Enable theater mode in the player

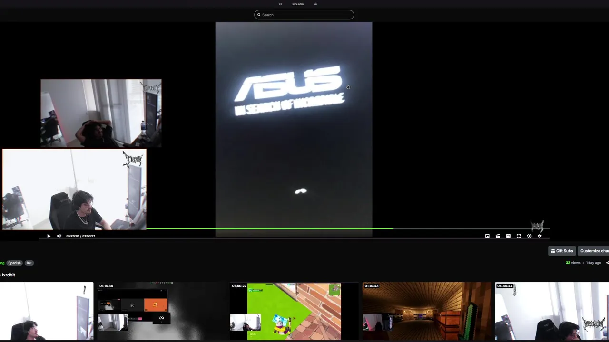tap(508, 236)
